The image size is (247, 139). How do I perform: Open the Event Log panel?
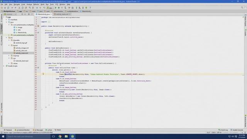click(223, 130)
